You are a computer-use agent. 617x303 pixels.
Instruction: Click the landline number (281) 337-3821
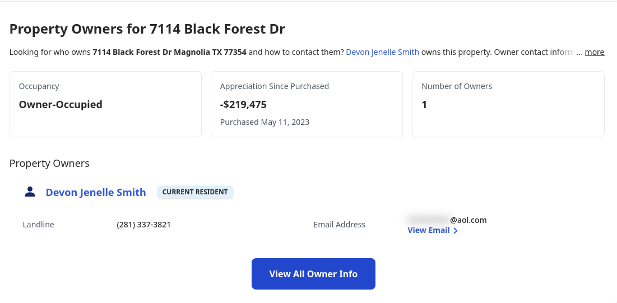pos(143,225)
